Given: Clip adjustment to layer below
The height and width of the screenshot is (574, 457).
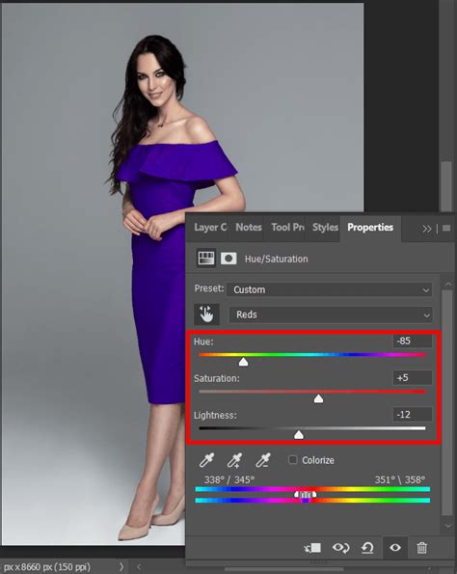Looking at the screenshot, I should coord(312,548).
